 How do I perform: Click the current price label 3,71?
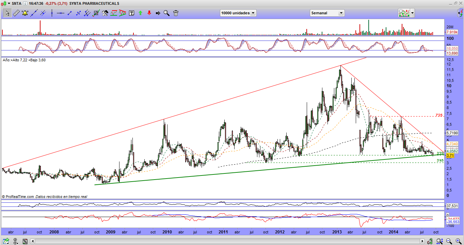(450, 155)
